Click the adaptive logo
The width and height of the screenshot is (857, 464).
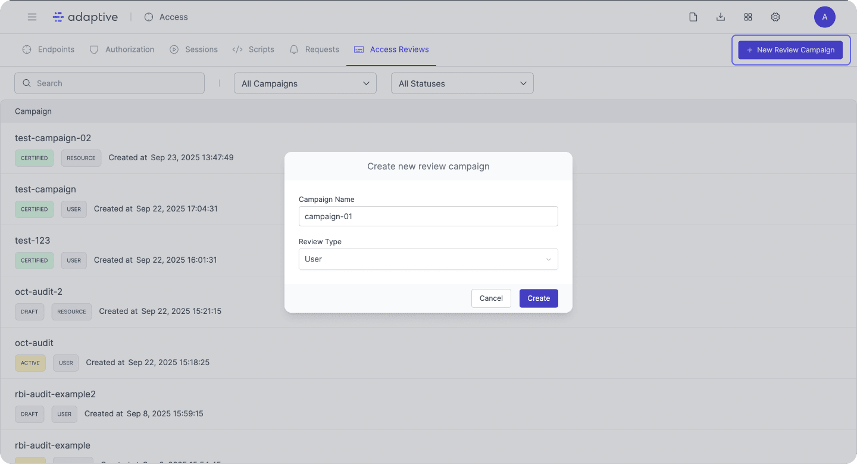85,17
